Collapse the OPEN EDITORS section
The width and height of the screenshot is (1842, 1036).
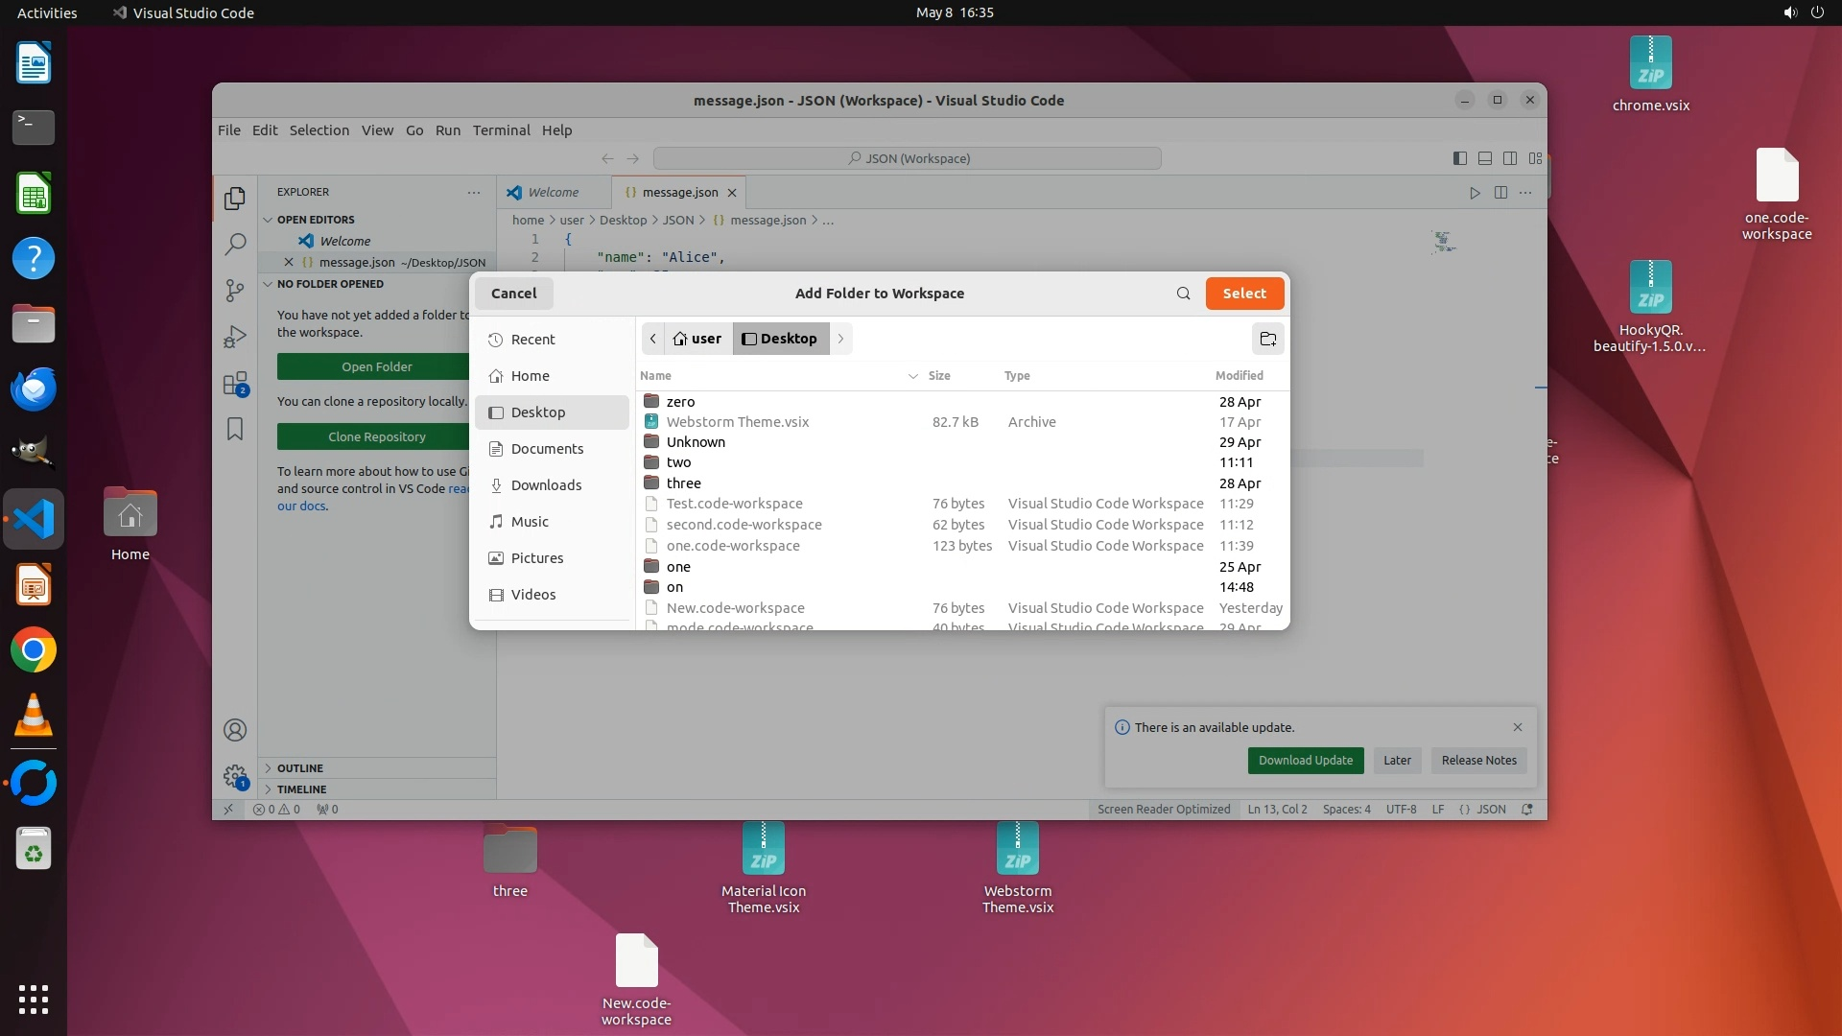315,220
